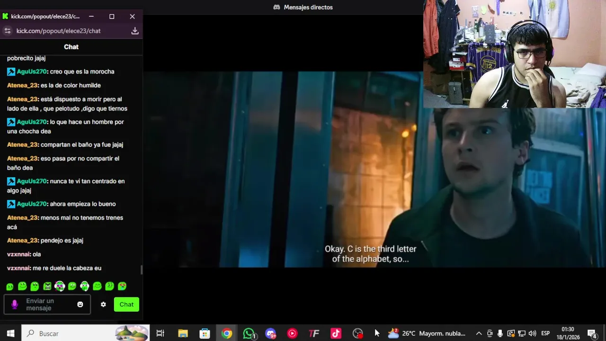Open Microsoft Store from taskbar

pyautogui.click(x=205, y=333)
